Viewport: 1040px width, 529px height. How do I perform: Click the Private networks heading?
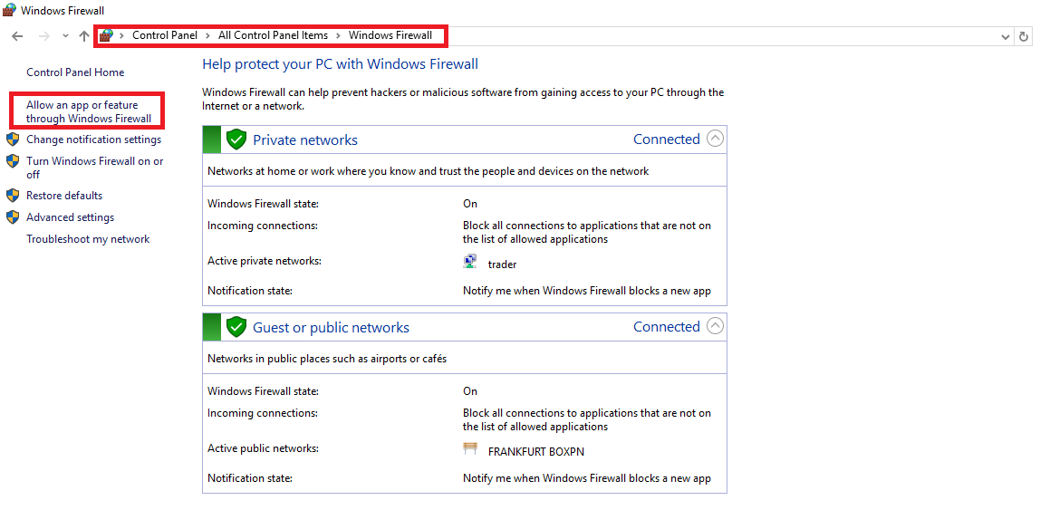click(x=305, y=139)
